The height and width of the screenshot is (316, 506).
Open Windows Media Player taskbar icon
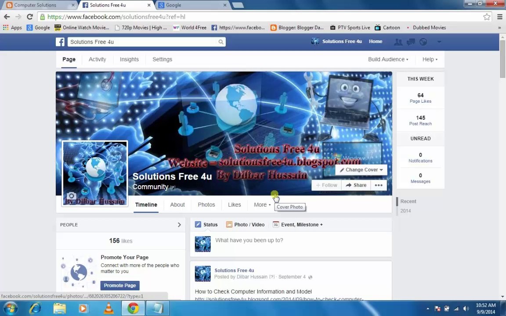[x=83, y=309]
